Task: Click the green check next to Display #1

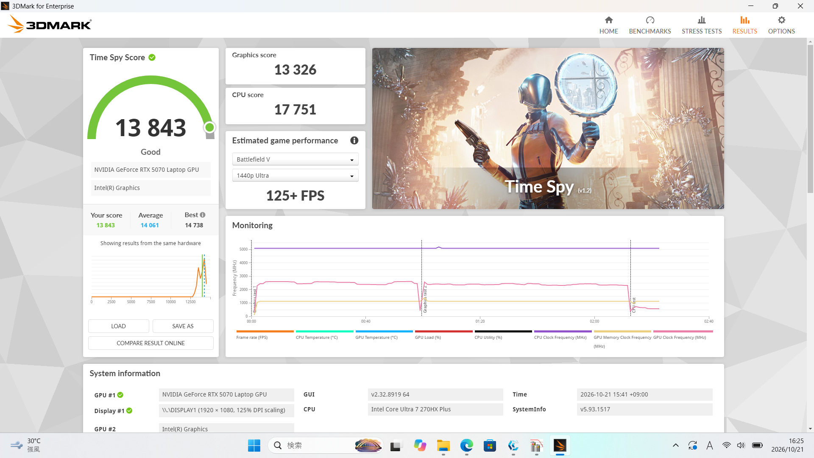Action: pos(129,411)
